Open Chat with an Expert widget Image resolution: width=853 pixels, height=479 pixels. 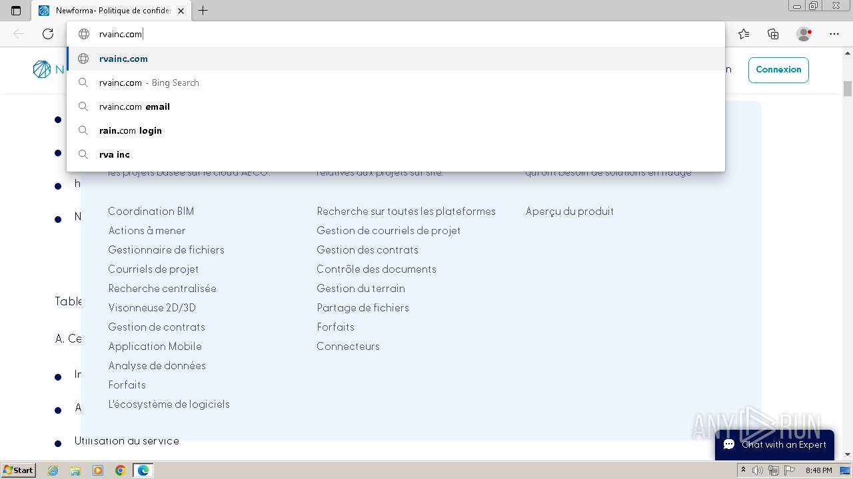tap(774, 444)
